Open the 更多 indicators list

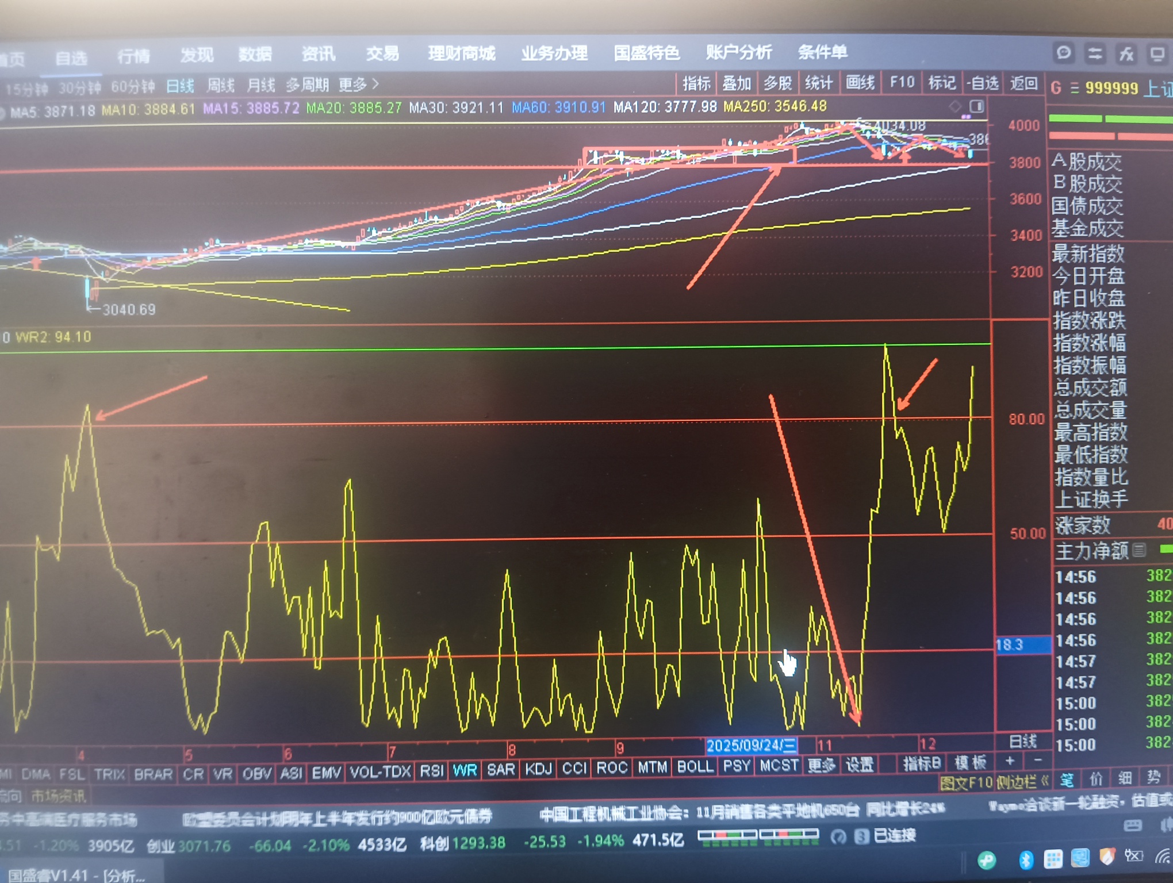821,765
